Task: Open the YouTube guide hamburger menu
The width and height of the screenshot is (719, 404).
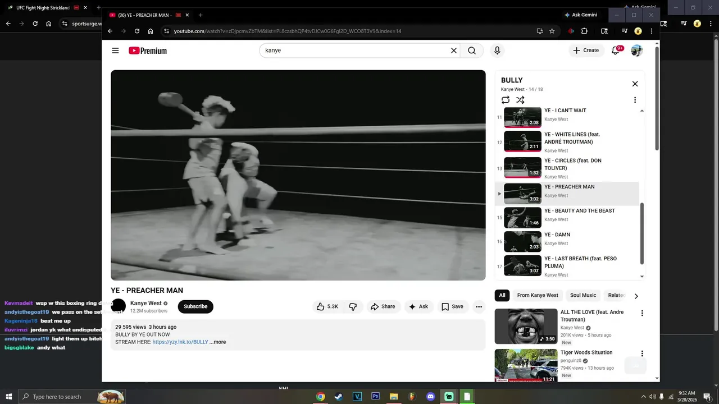Action: coord(115,50)
